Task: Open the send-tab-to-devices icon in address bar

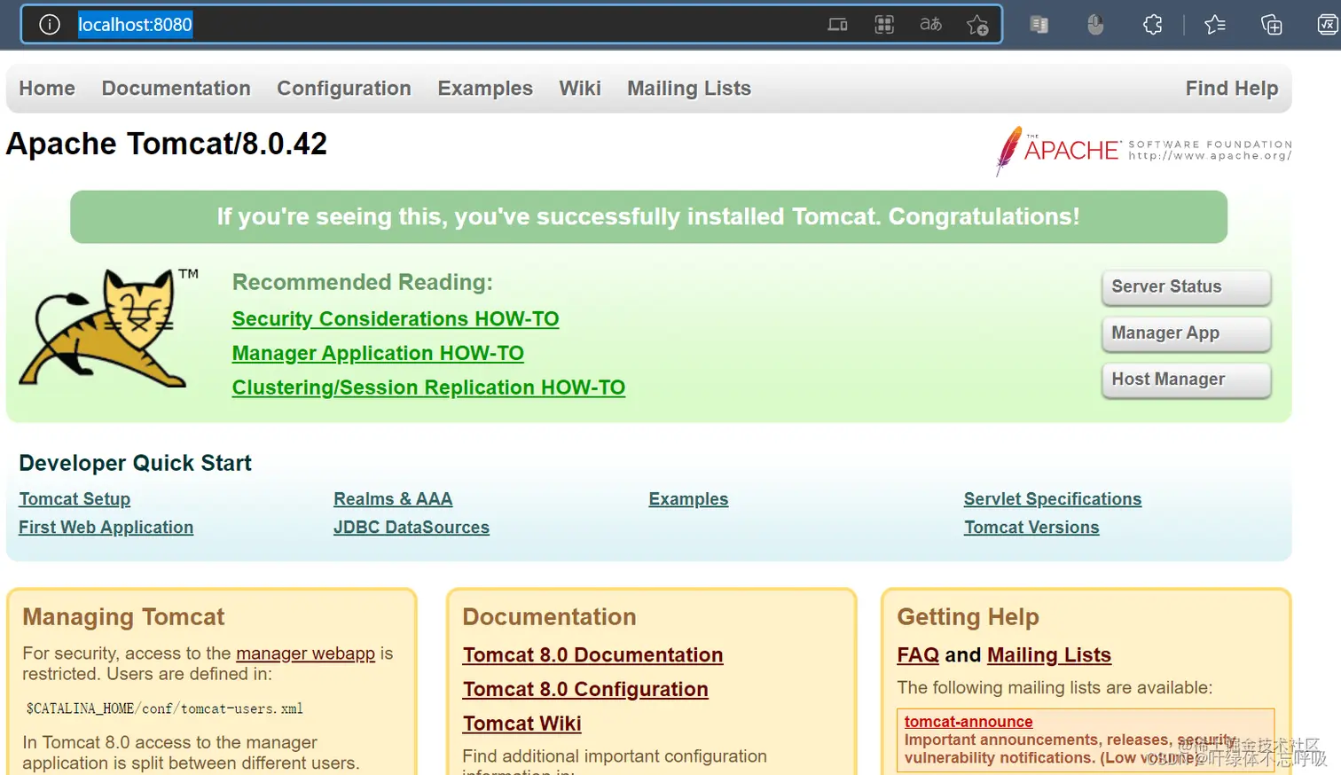Action: (x=837, y=25)
